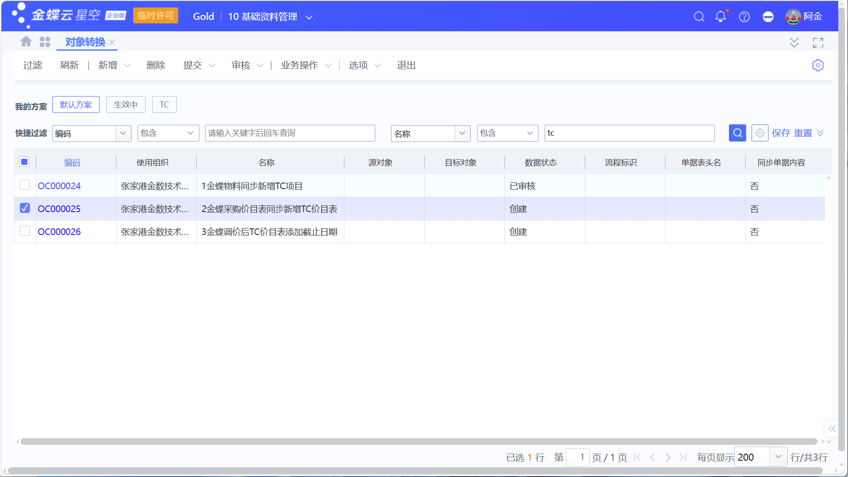This screenshot has width=848, height=477.
Task: Click the Kingdee Cloud 金蝶云星空 logo
Action: [x=68, y=16]
